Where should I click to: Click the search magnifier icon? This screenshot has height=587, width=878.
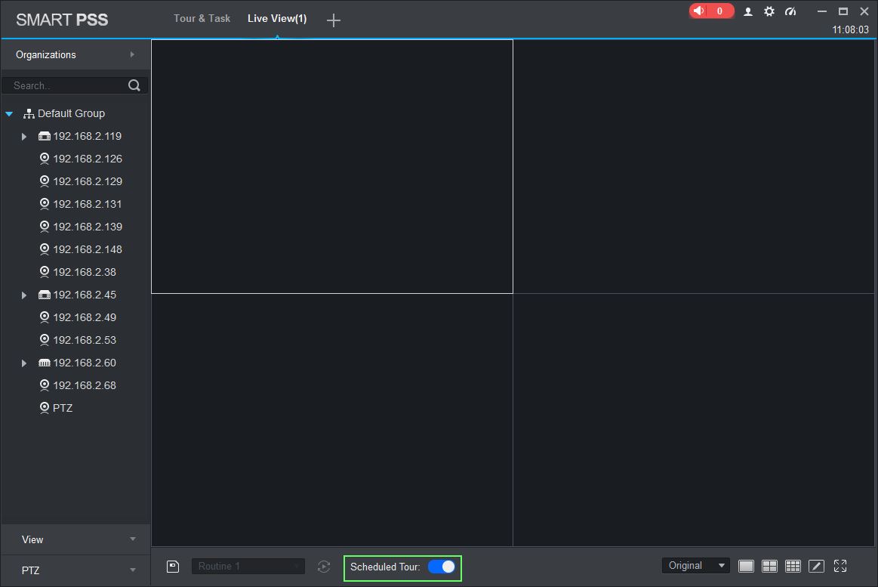134,85
